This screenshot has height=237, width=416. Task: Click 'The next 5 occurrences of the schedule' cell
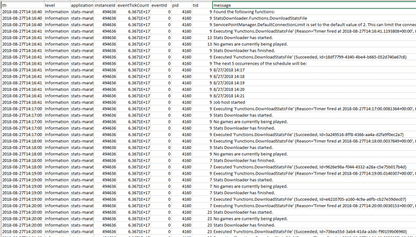pyautogui.click(x=314, y=64)
